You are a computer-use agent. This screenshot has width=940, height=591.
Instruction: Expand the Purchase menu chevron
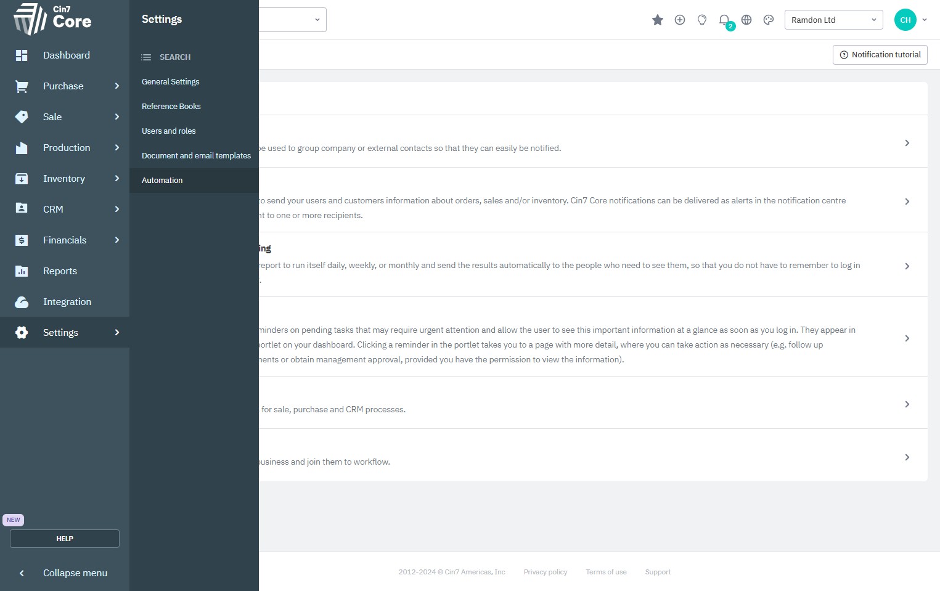117,86
